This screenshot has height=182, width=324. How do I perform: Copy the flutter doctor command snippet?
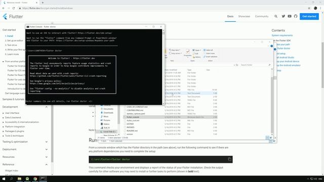pos(229,159)
